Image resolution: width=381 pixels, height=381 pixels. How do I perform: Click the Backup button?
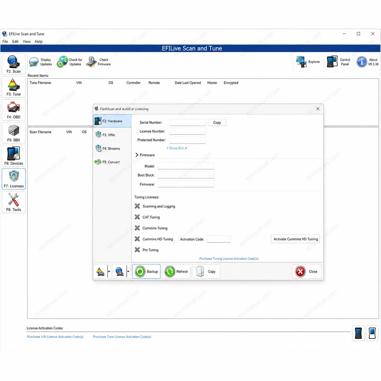(x=147, y=272)
